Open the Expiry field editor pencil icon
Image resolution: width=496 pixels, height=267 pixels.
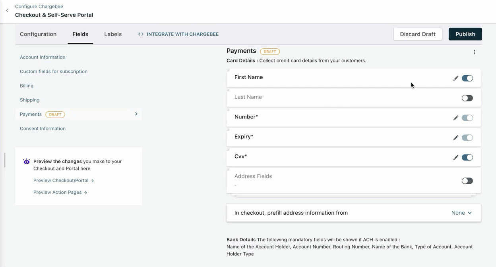[455, 138]
